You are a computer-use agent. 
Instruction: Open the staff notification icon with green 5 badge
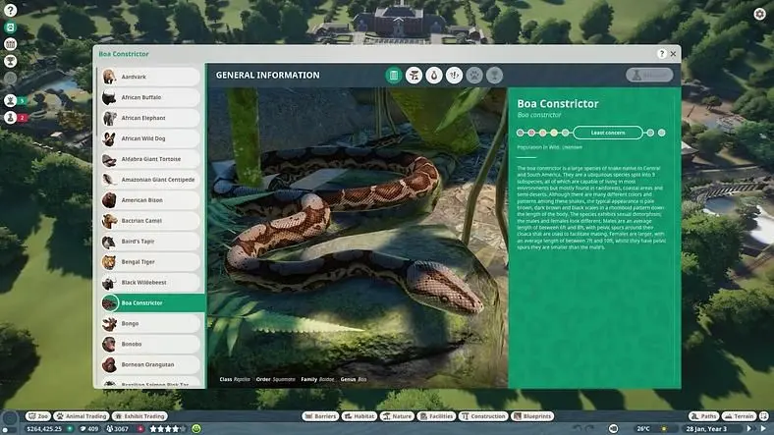point(11,100)
